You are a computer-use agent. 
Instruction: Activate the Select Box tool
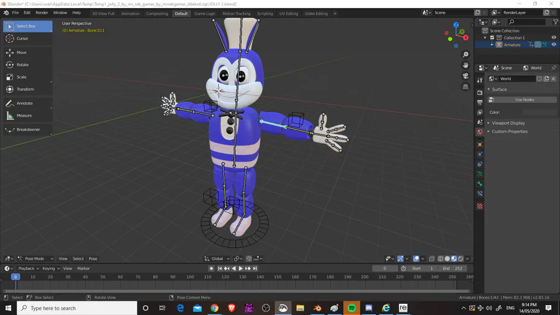27,26
